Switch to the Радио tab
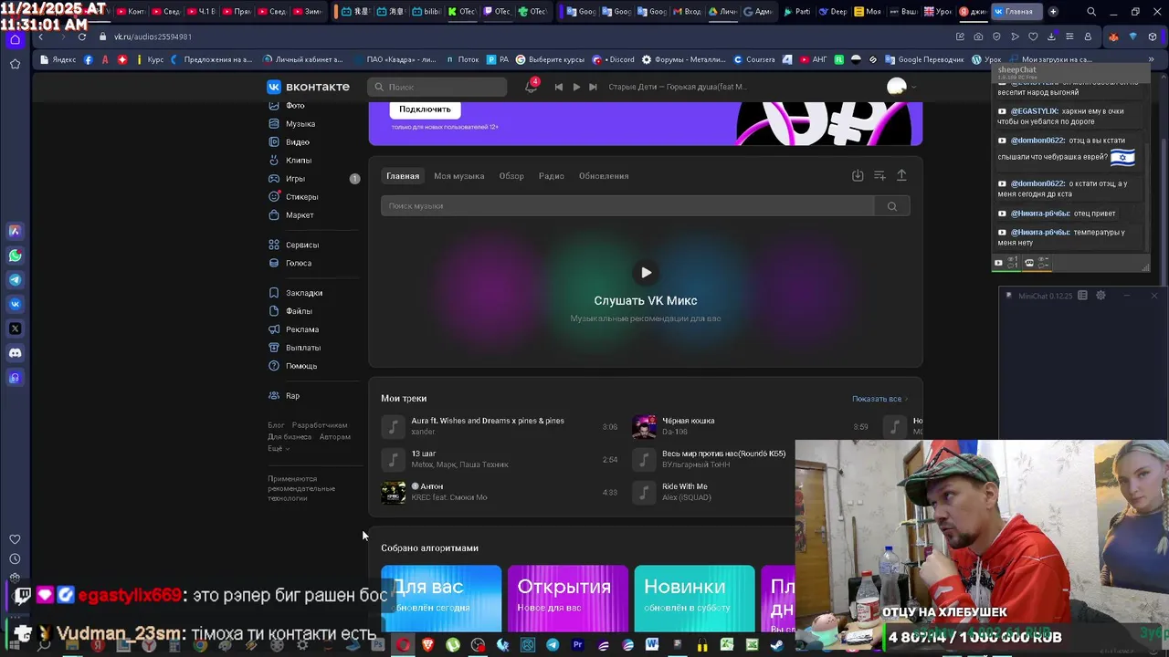Screen dimensions: 1169x657 pos(552,176)
